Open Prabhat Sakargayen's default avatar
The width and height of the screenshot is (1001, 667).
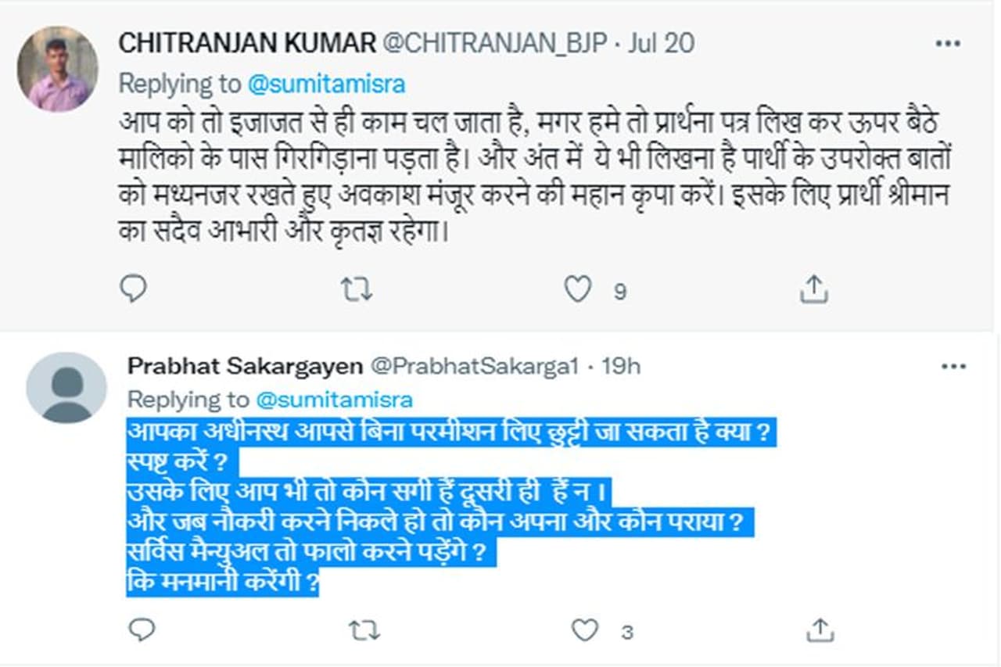point(66,388)
